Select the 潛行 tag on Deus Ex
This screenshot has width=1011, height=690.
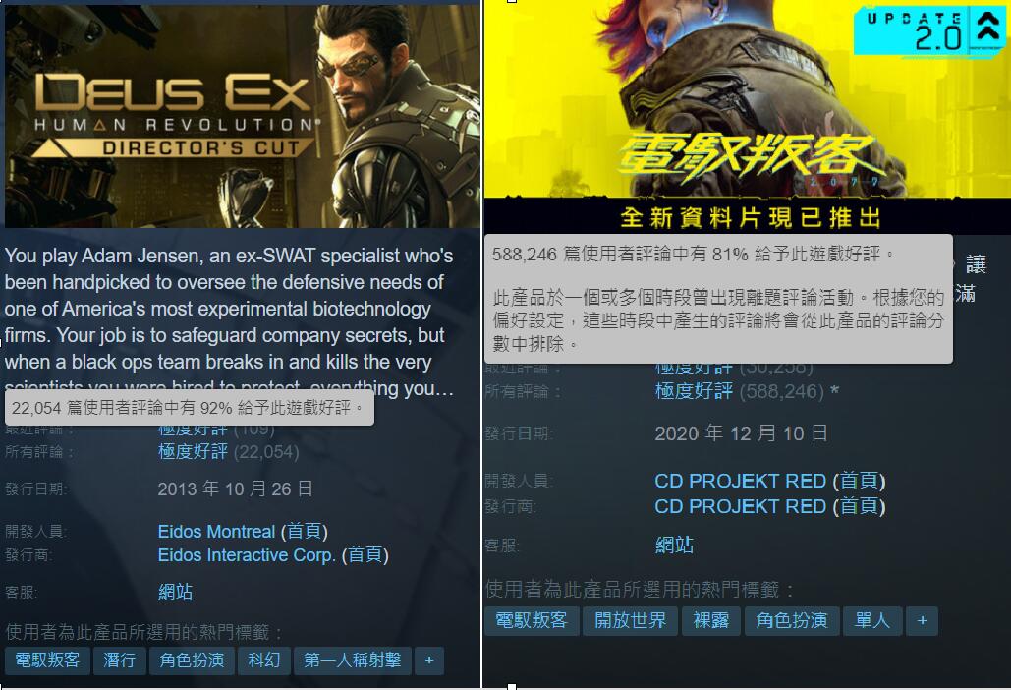tap(119, 661)
